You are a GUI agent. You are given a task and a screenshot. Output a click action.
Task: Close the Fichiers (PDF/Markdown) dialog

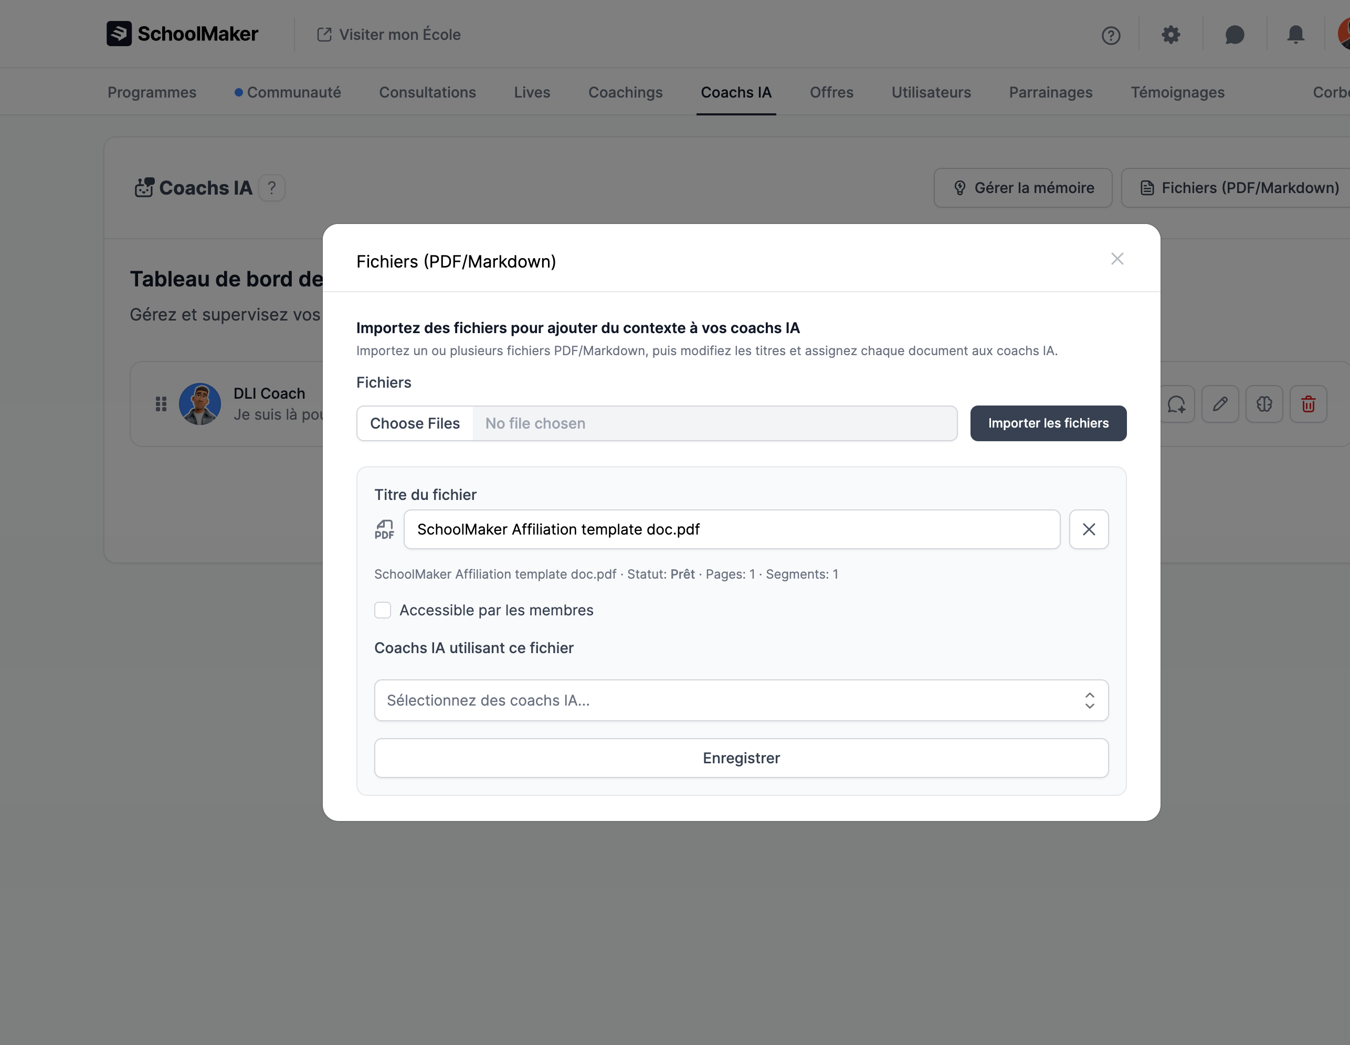1116,259
